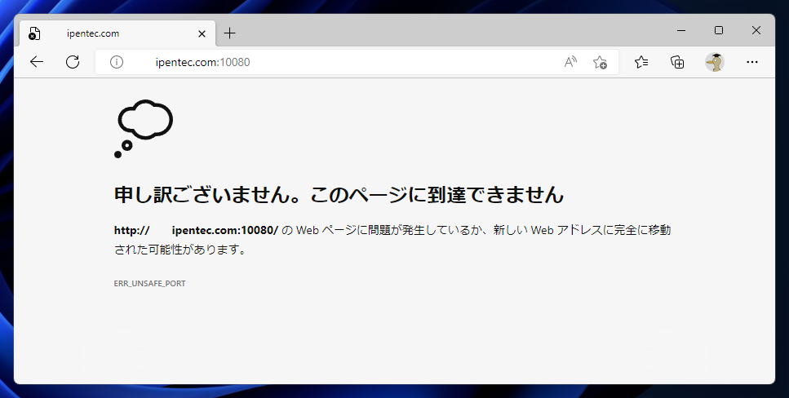Close the ipentec.com tab
Screen dimensions: 789x398
click(x=202, y=33)
